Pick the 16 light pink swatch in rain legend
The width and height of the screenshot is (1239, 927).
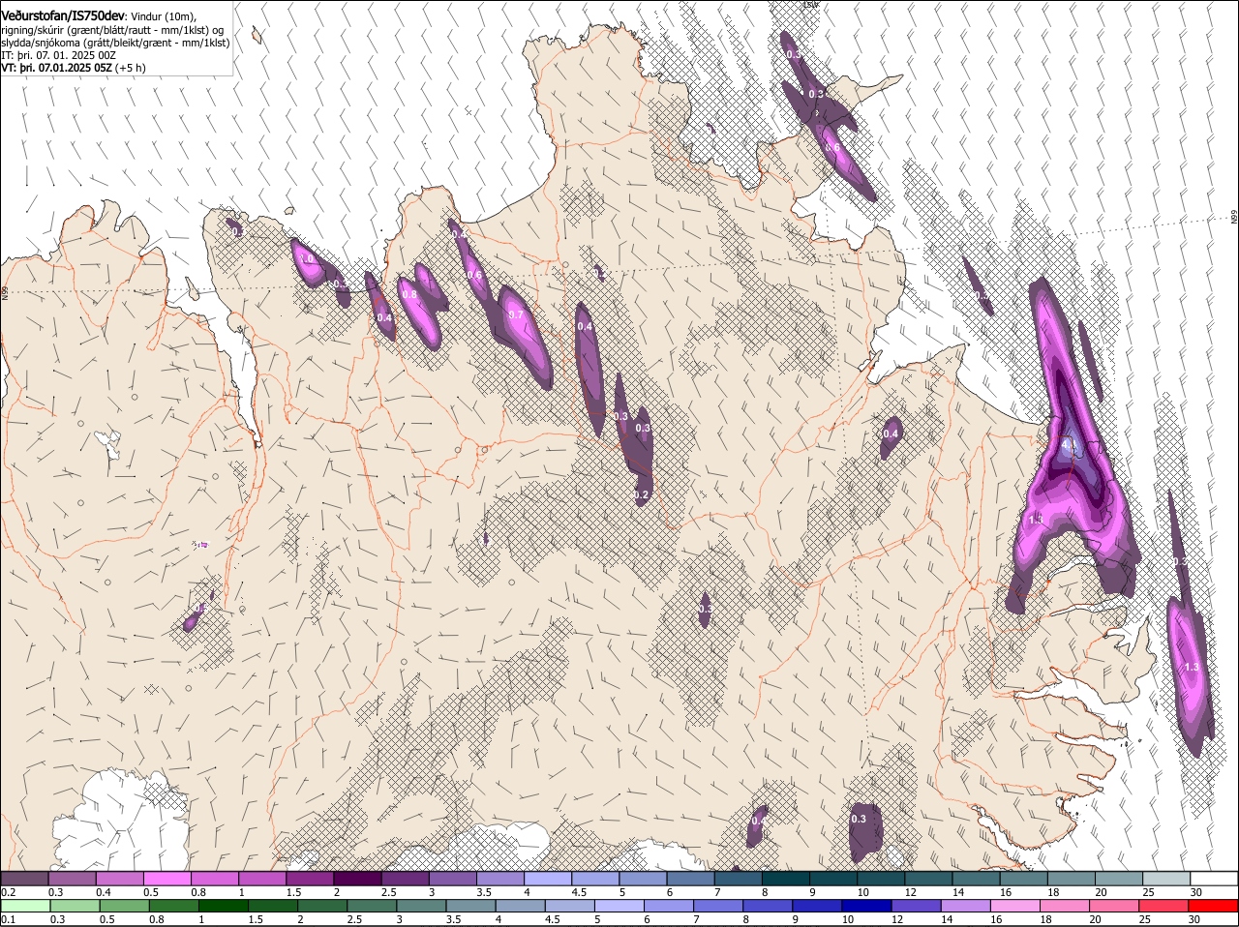(x=1015, y=907)
